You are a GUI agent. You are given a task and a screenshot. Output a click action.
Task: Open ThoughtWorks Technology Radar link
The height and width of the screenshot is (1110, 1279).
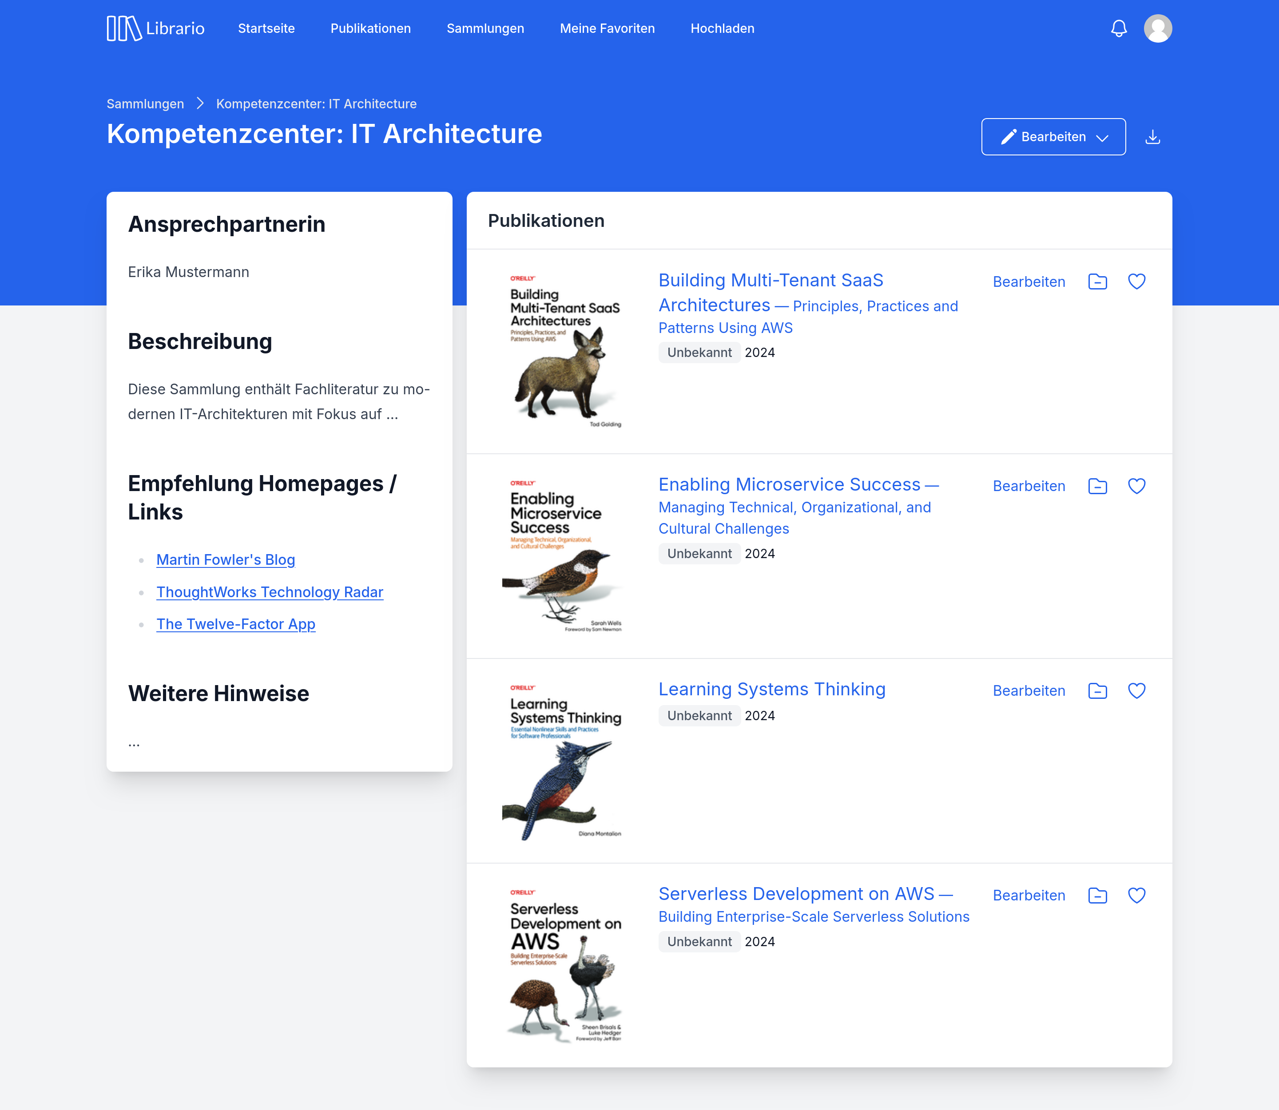[x=269, y=591]
